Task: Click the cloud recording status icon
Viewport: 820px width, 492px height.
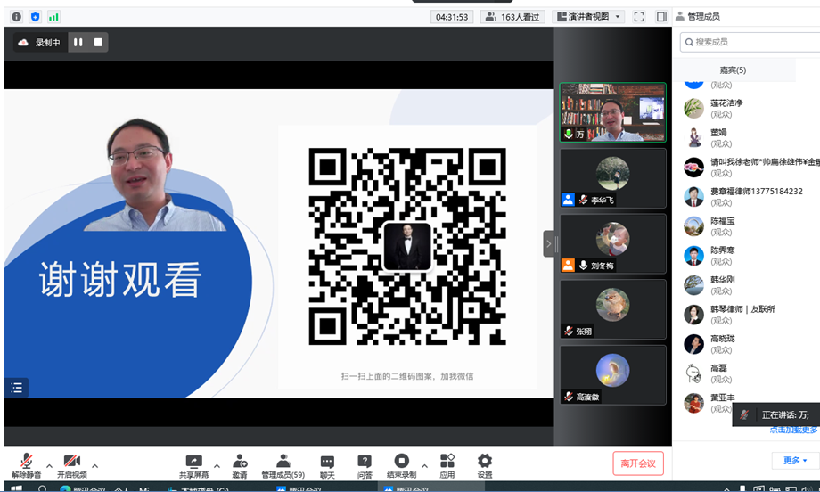Action: pos(23,43)
